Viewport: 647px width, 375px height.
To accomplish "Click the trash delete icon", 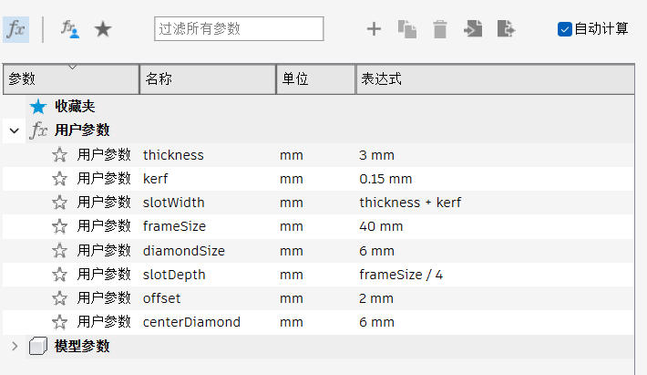I will coord(440,29).
